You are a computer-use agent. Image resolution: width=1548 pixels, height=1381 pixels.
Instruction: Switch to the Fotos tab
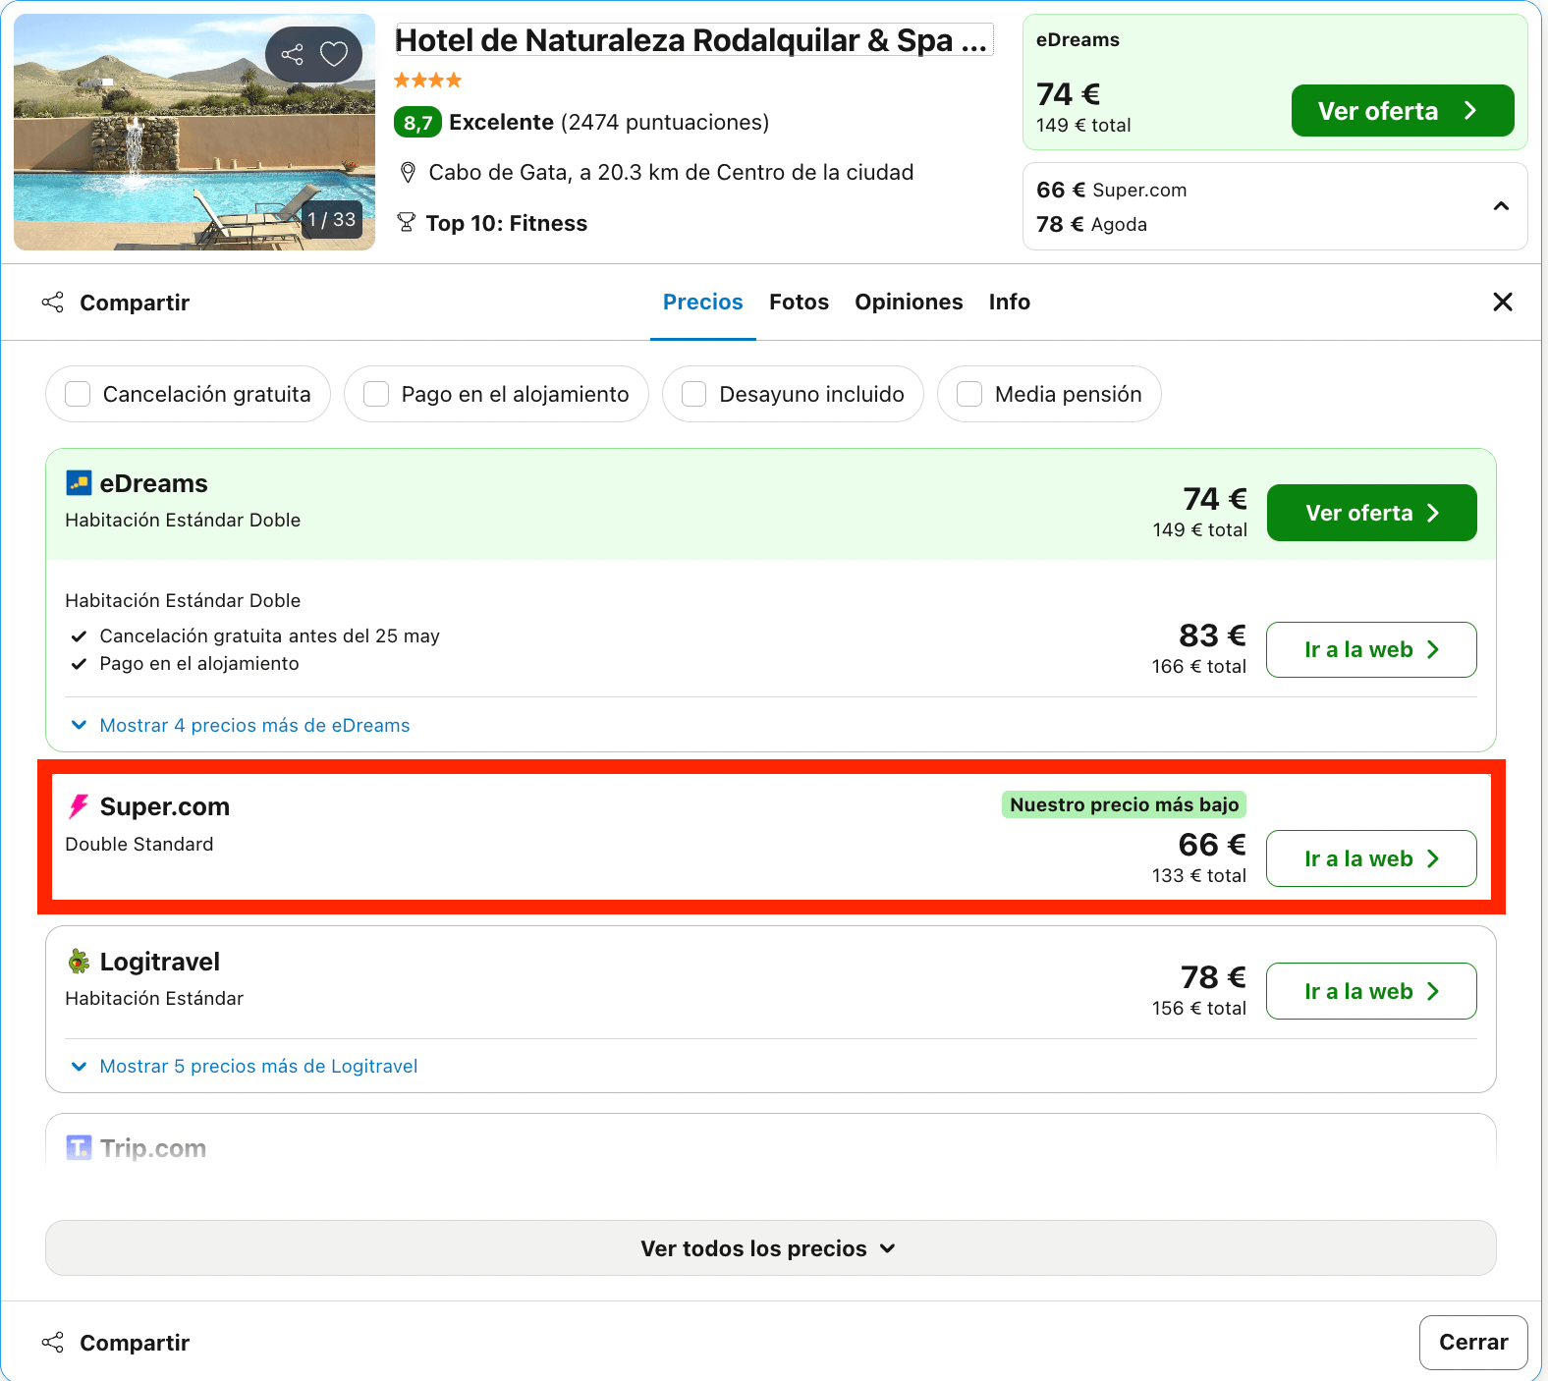point(799,303)
